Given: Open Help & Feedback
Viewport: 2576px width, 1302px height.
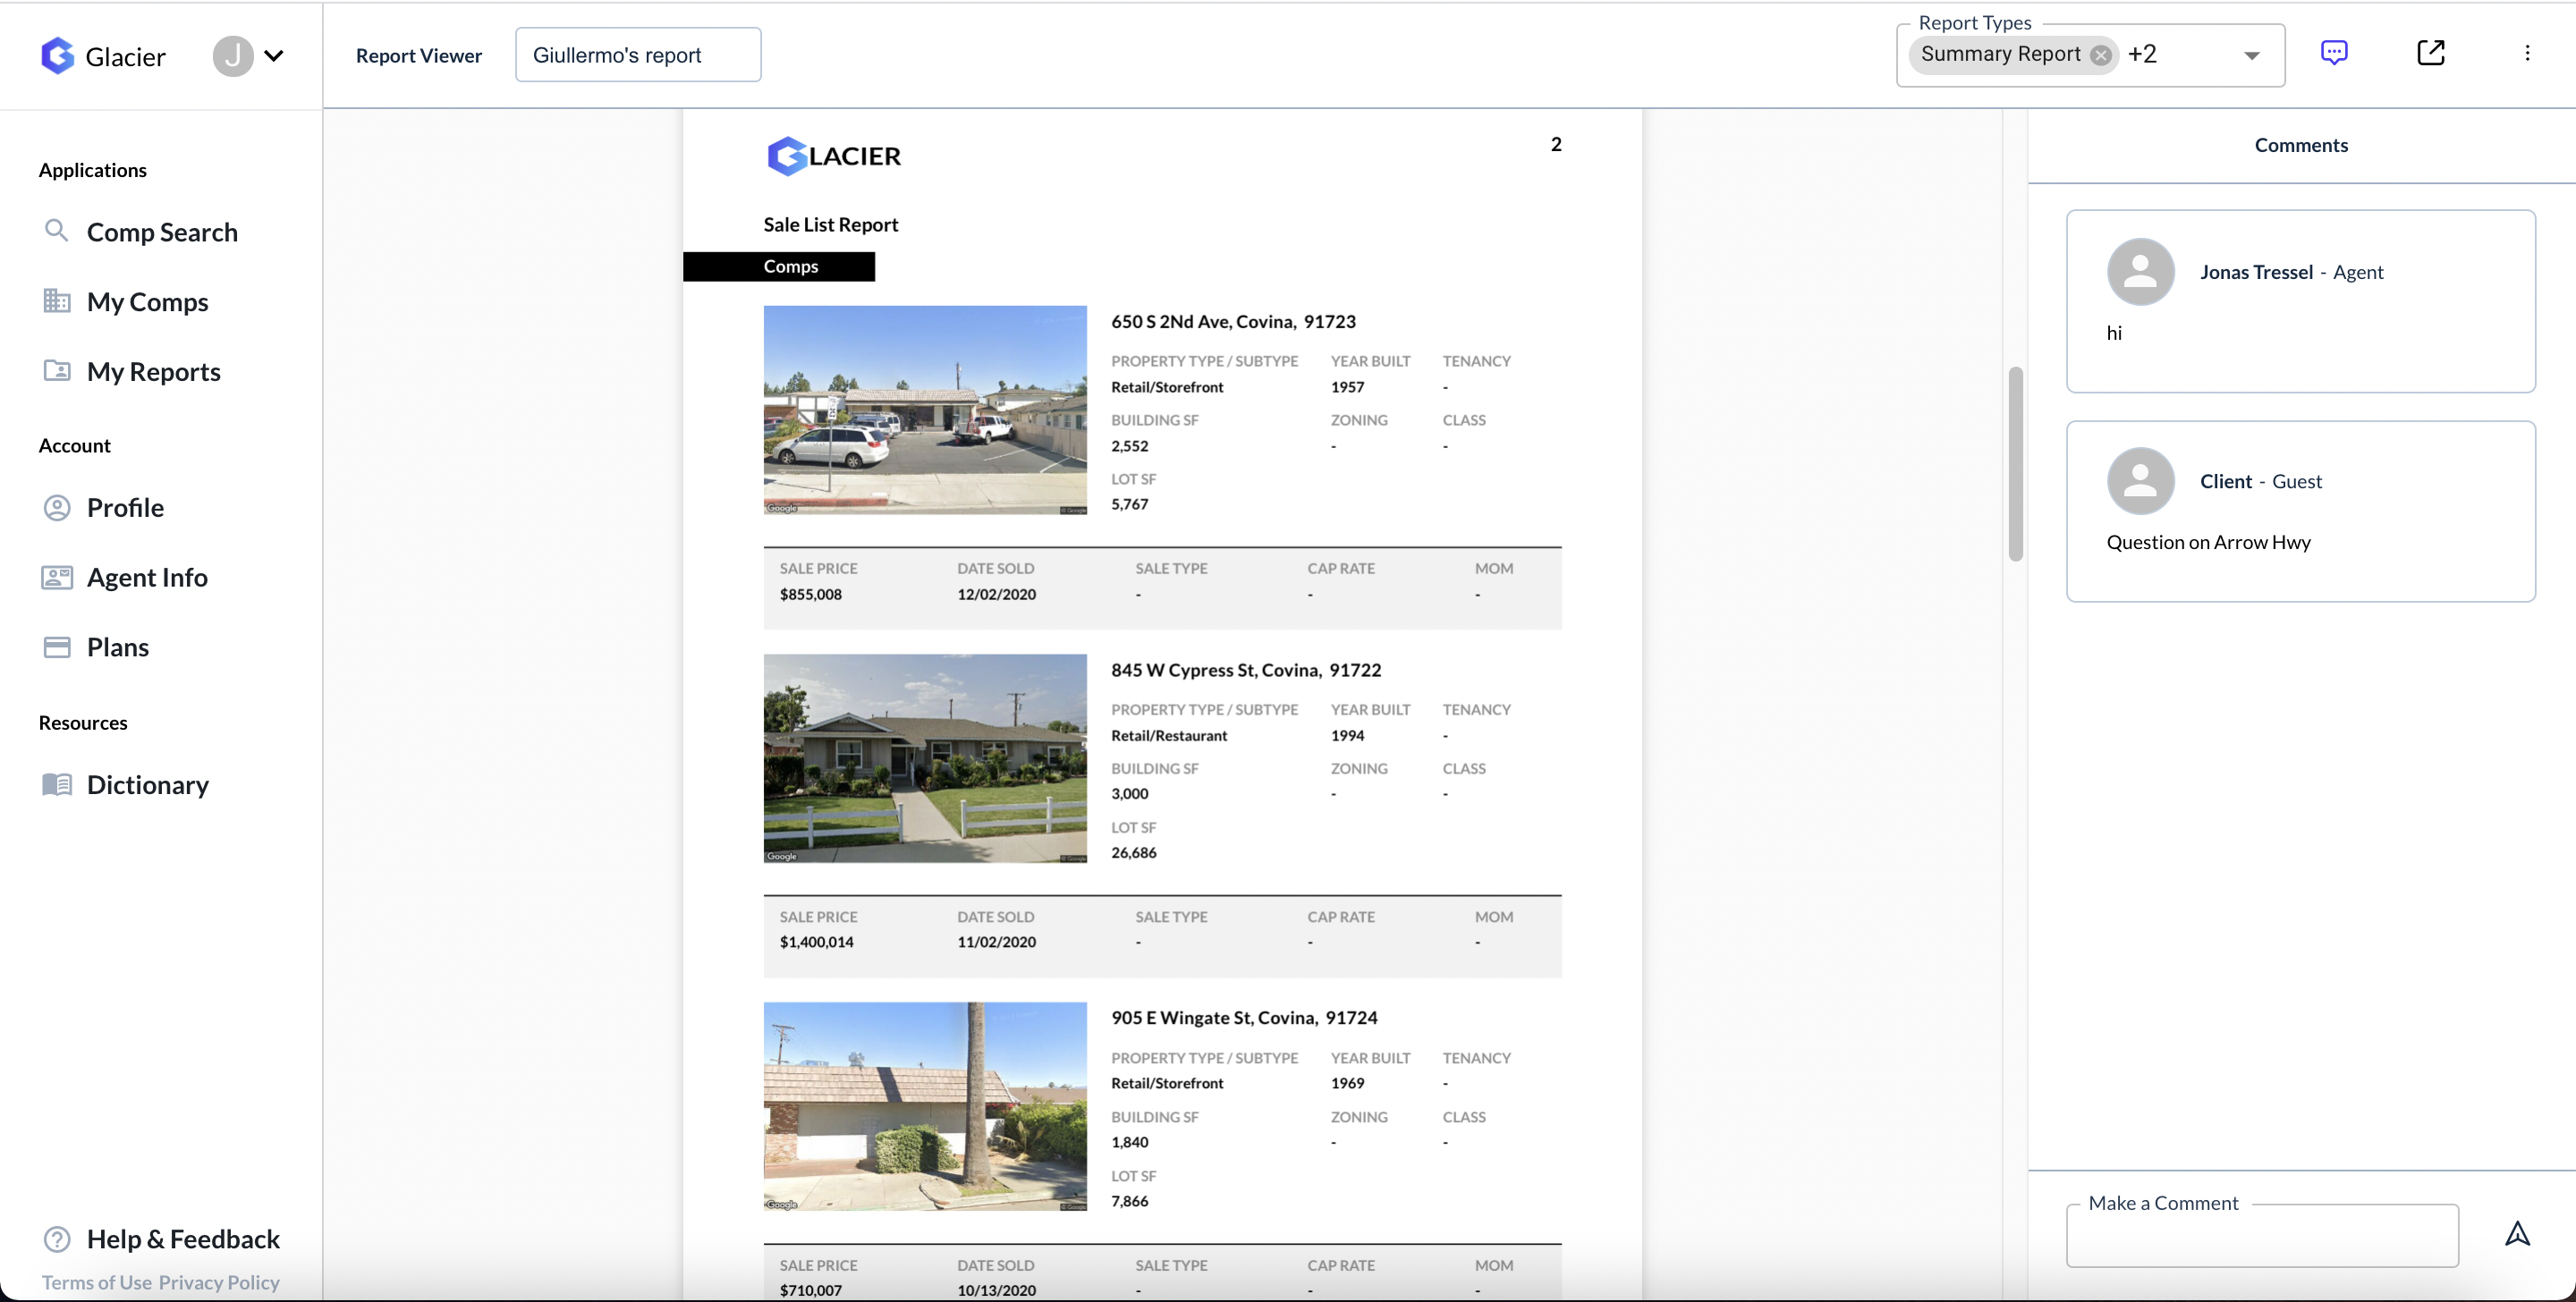Looking at the screenshot, I should pyautogui.click(x=183, y=1238).
